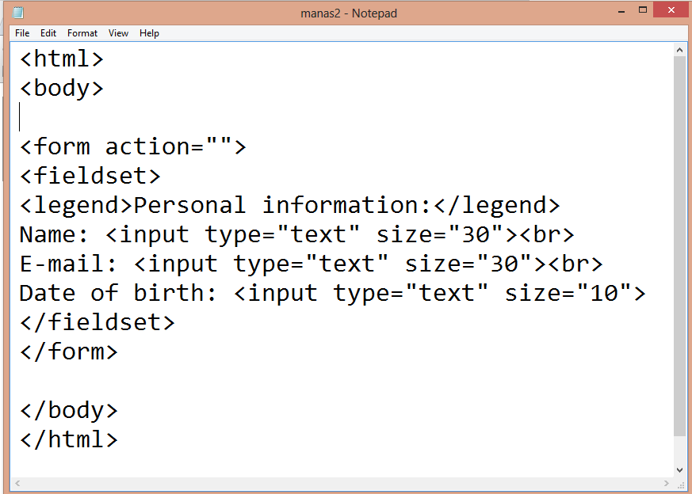Click the 'Name:' input line

pos(297,234)
